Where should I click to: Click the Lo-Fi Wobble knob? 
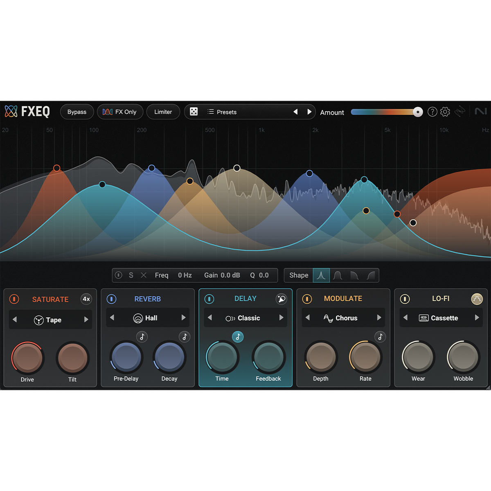point(463,357)
